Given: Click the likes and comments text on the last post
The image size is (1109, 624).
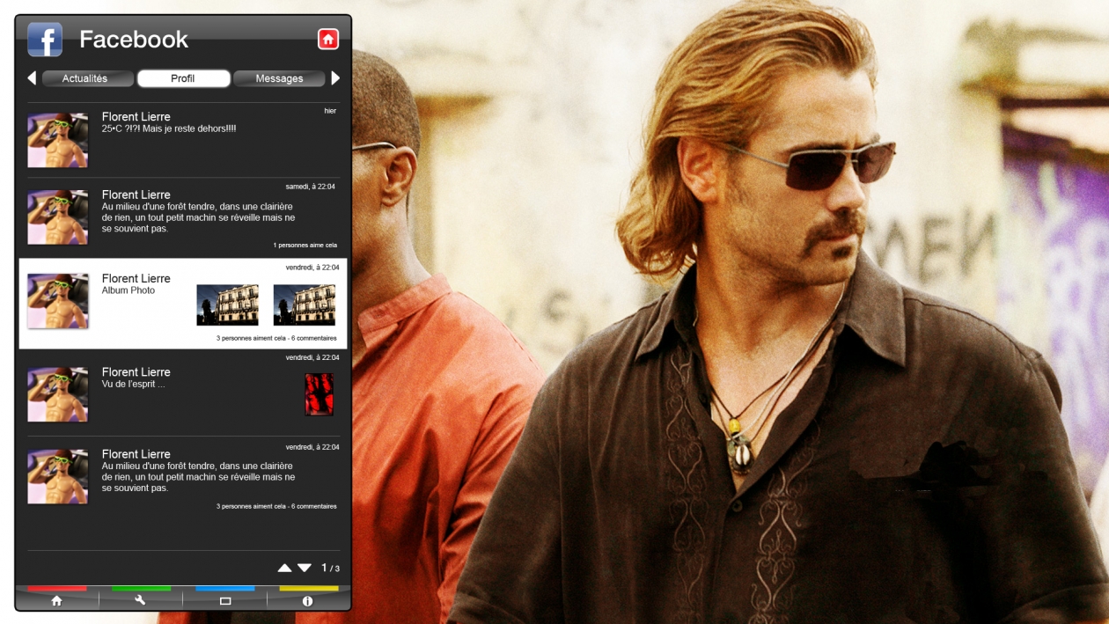Looking at the screenshot, I should tap(276, 507).
